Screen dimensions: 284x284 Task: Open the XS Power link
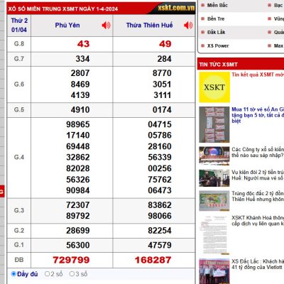pos(218,45)
